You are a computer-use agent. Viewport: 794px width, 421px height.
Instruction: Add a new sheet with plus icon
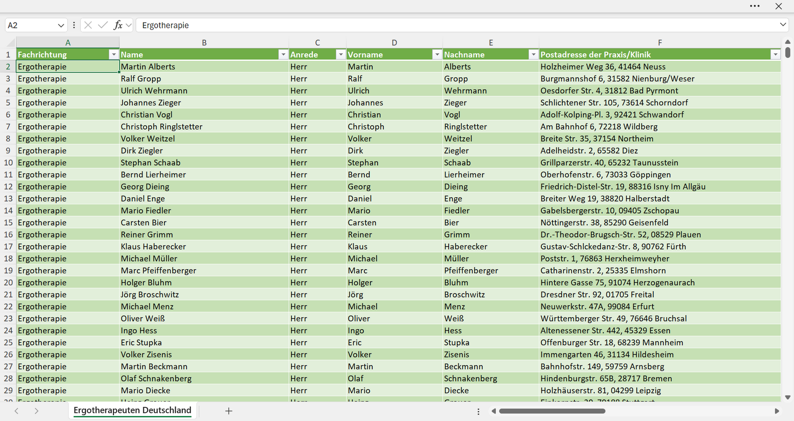click(228, 411)
